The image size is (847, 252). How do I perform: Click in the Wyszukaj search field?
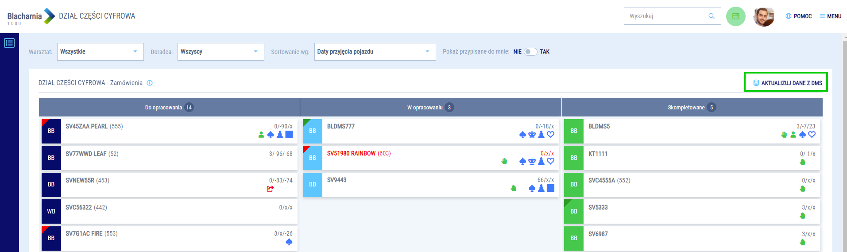666,16
